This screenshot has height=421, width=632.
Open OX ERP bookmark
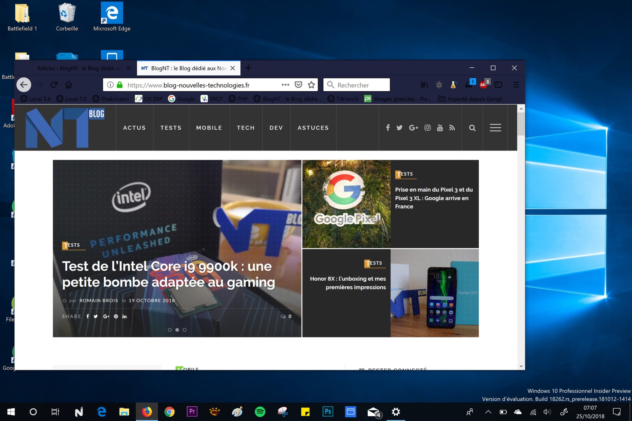[x=149, y=99]
